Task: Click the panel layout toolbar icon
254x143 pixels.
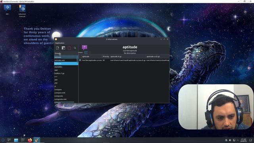Action: point(63,48)
